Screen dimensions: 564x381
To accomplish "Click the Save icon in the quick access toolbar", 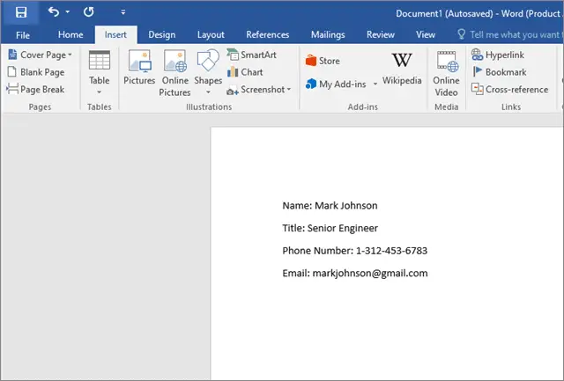I will 21,12.
